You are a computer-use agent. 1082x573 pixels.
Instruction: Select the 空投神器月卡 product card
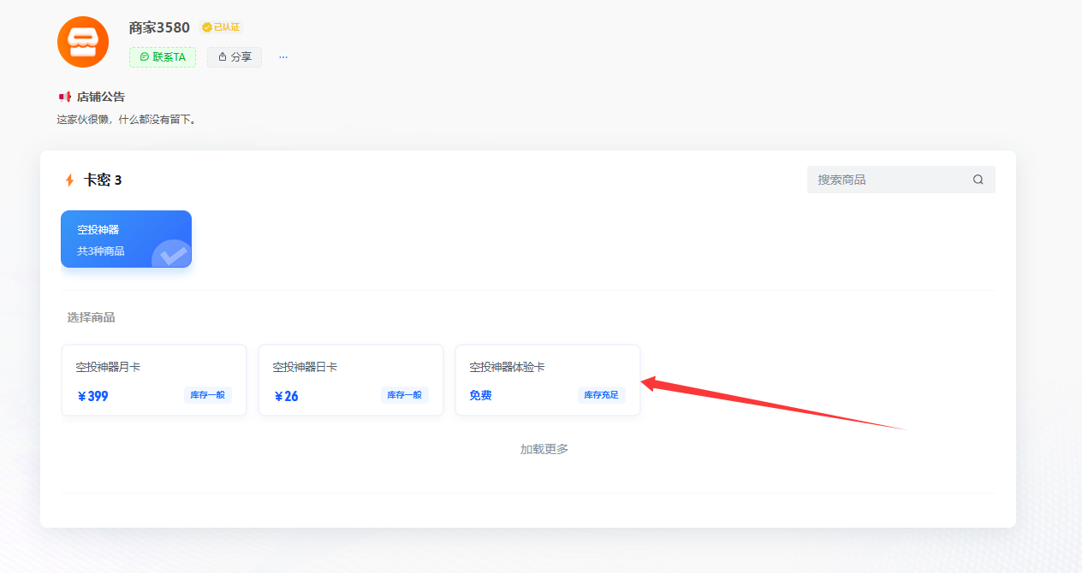coord(154,380)
